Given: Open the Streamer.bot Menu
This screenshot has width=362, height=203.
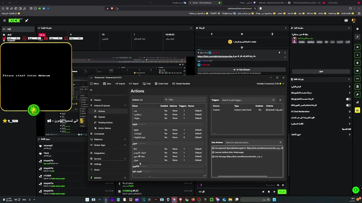Looking at the screenshot, I should [94, 83].
